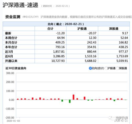
Task: Click the value 9.17 in 最新 row
Action: [x=125, y=33]
